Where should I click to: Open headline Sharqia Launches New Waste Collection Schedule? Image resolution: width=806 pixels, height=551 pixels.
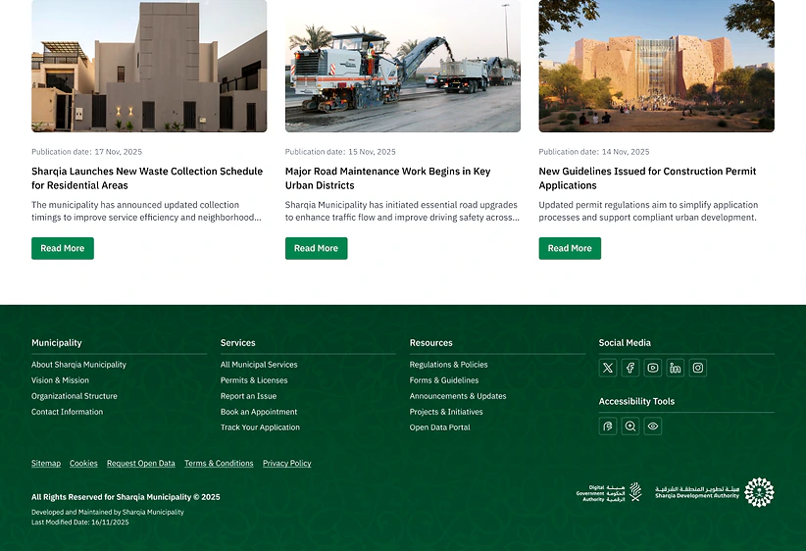point(147,177)
